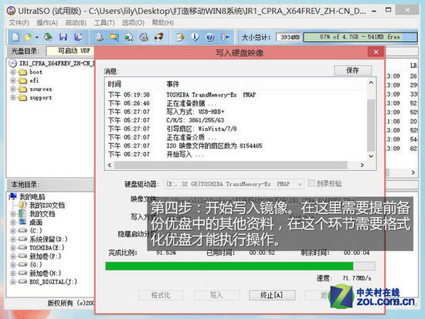Click the My Computer icon in local tree

click(12, 196)
